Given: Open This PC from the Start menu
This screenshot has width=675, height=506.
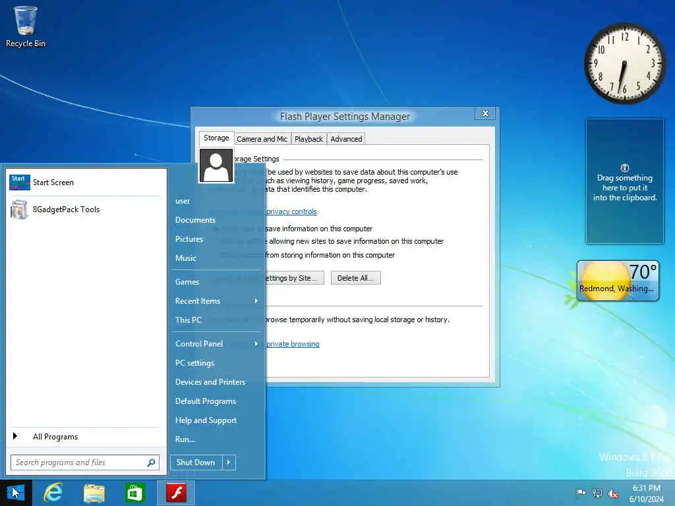Looking at the screenshot, I should pos(188,320).
